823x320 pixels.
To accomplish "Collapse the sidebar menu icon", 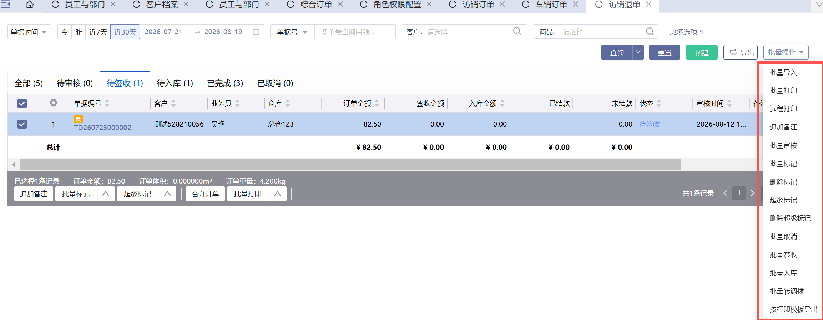I will click(5, 4).
